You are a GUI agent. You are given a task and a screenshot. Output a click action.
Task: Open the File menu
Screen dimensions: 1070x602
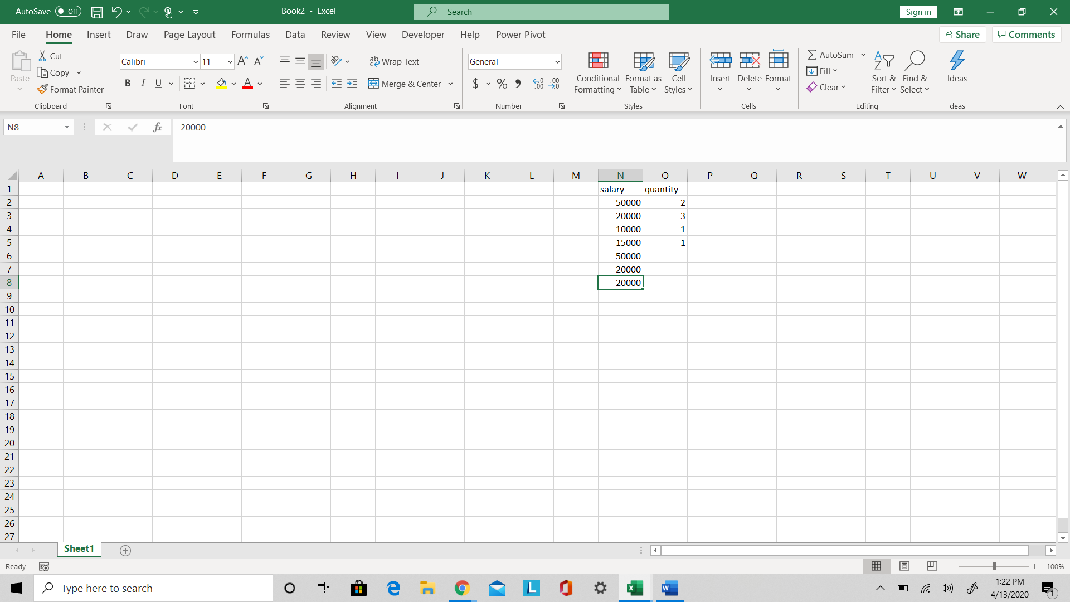click(18, 35)
